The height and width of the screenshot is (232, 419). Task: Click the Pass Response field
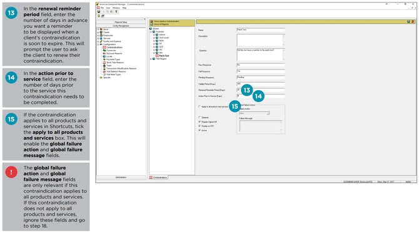[x=261, y=65]
